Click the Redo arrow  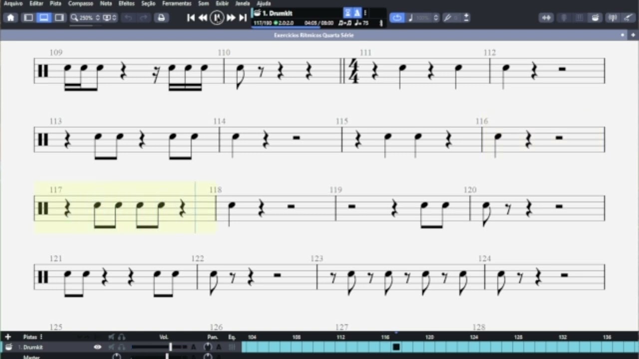(x=144, y=18)
